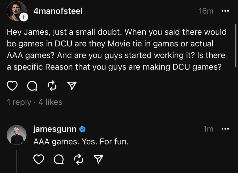Viewport: 238px width, 173px height.
Task: Click the 16m timestamp on the post
Action: point(206,11)
